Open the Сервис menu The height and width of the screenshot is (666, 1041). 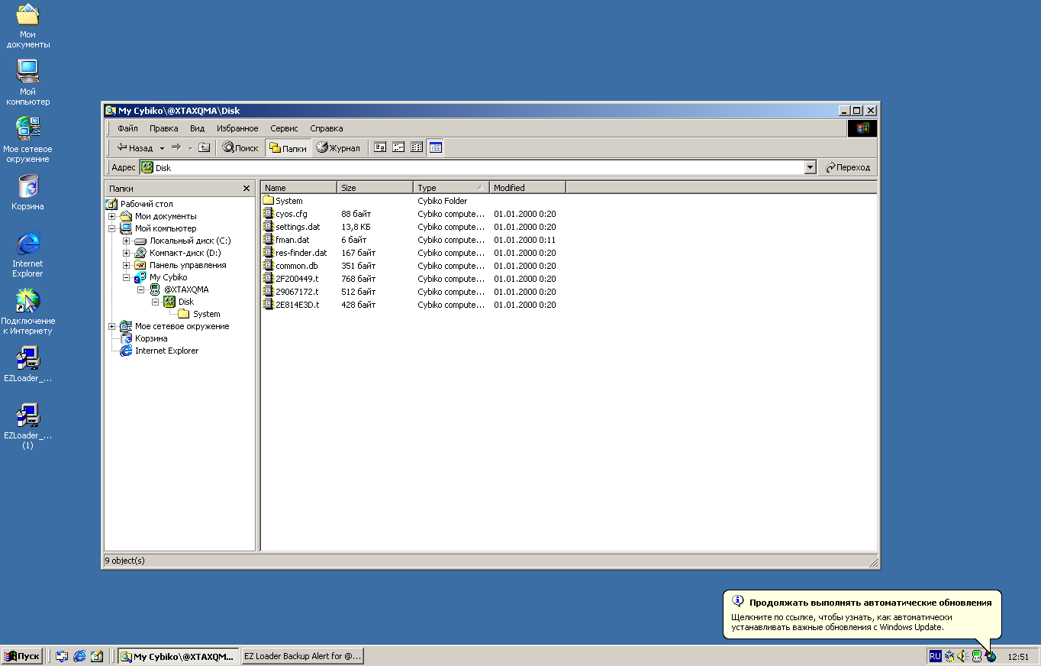(284, 128)
